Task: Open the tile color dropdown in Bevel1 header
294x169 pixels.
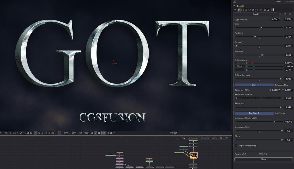Action: click(274, 10)
